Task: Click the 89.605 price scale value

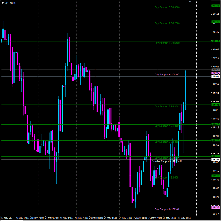Action: [x=216, y=188]
